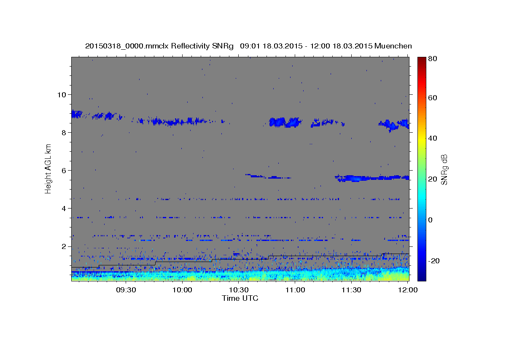Click the cloud layer near 11:30 at 5.6 km
Viewport: 506px width, 337px height.
coord(371,178)
